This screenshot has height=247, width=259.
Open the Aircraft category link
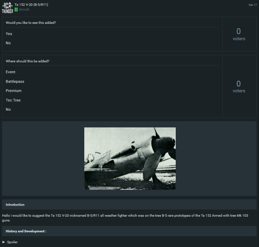pyautogui.click(x=24, y=10)
